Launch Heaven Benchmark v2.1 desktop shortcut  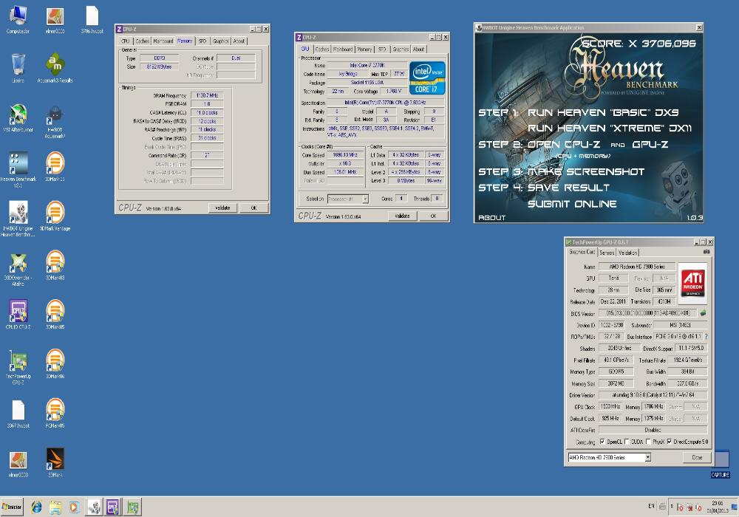[x=18, y=170]
